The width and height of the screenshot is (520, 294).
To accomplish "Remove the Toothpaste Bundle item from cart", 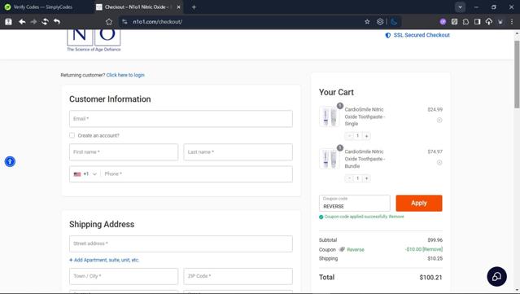I will tap(439, 162).
